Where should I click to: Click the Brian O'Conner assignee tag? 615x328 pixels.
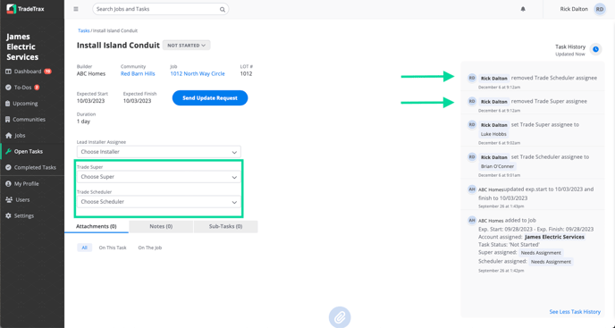pyautogui.click(x=497, y=166)
